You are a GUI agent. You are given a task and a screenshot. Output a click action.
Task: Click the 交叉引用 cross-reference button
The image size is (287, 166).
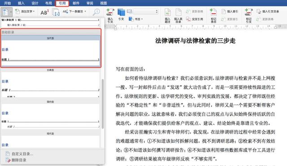(194, 19)
